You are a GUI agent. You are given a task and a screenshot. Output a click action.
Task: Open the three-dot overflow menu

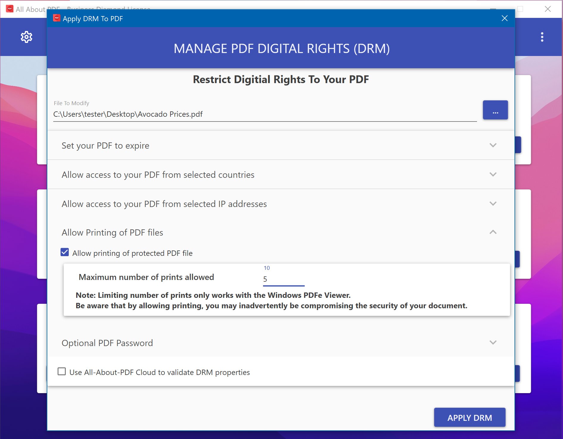[542, 37]
